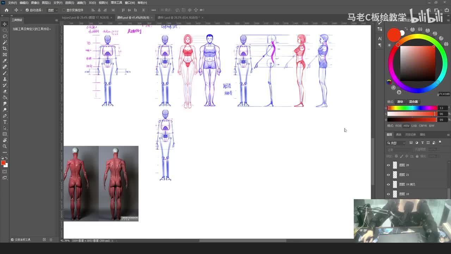Screen dimensions: 451x254
Task: Select the Lasso tool
Action: 5,36
